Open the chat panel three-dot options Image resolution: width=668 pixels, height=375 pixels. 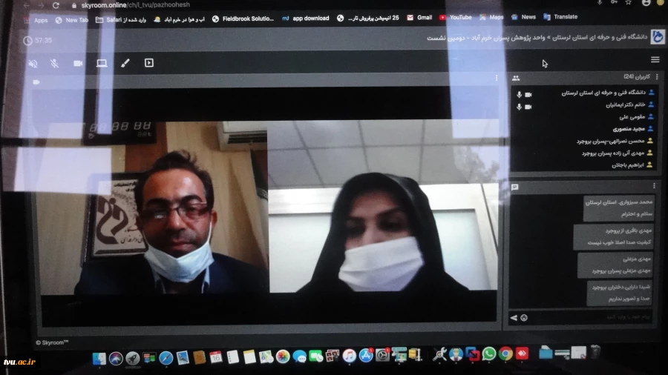pyautogui.click(x=654, y=185)
